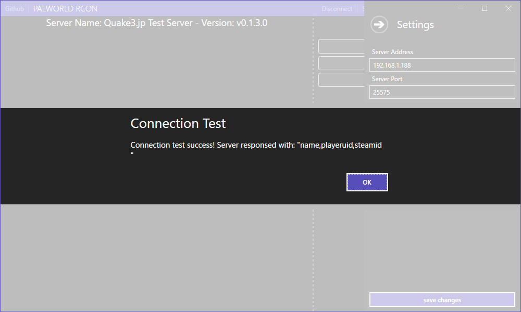The width and height of the screenshot is (521, 312).
Task: Click the arrow icon beside Settings
Action: 379,24
